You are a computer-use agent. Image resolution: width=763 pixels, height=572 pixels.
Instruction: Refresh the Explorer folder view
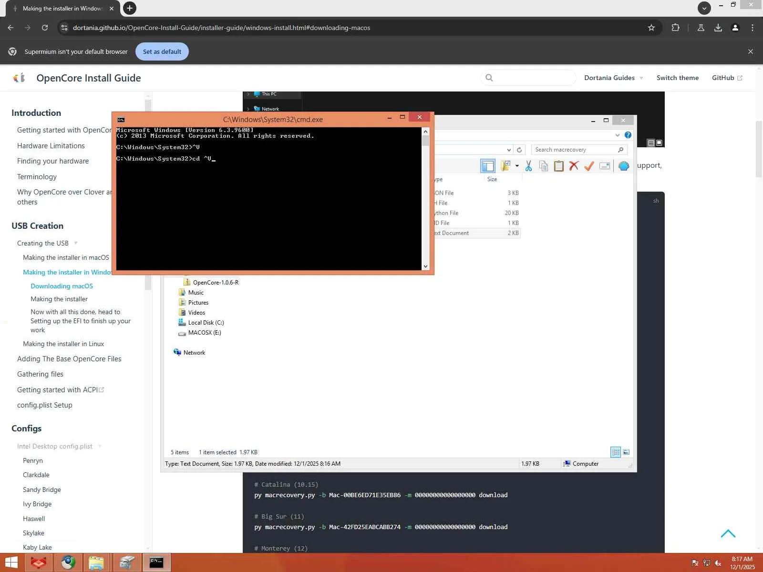tap(519, 150)
